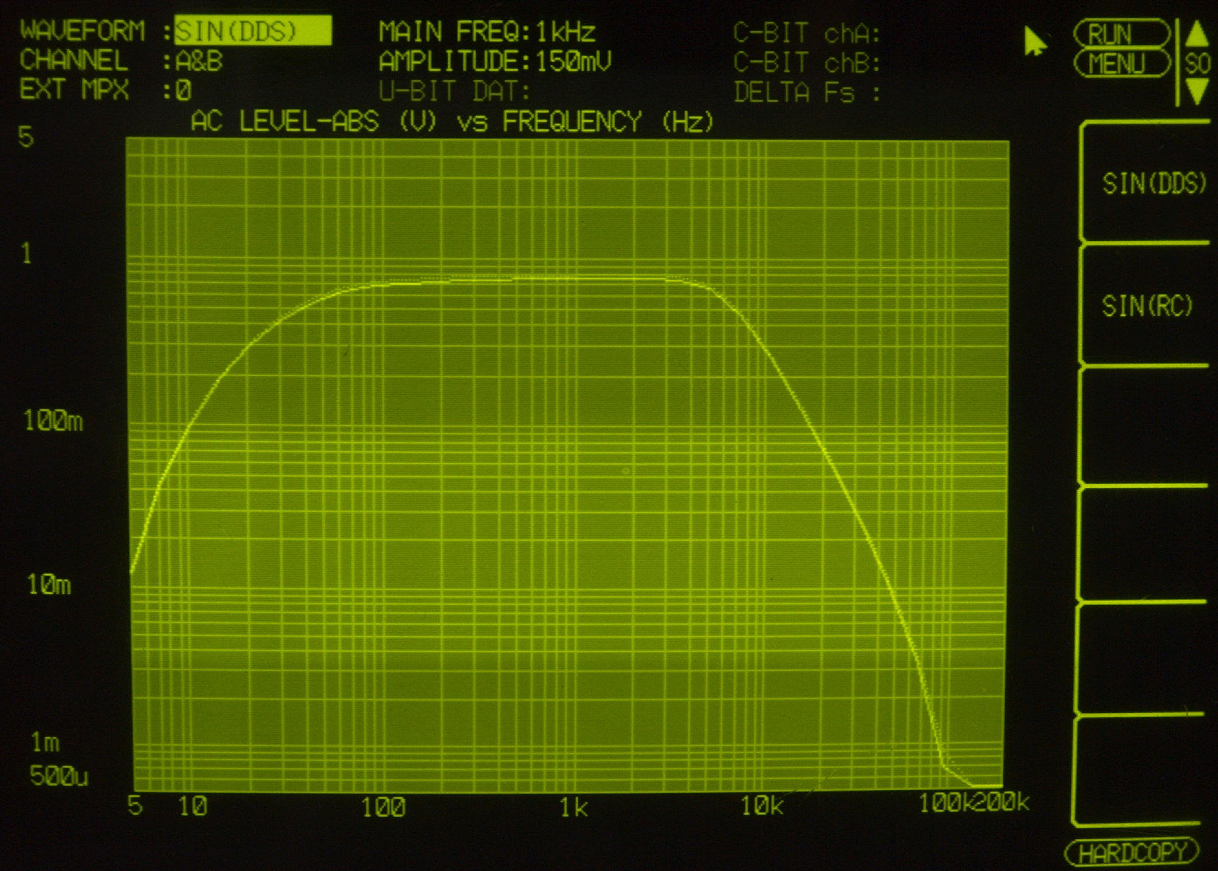Select the SIN(DDS) softkey
The height and width of the screenshot is (871, 1218).
pyautogui.click(x=1153, y=183)
